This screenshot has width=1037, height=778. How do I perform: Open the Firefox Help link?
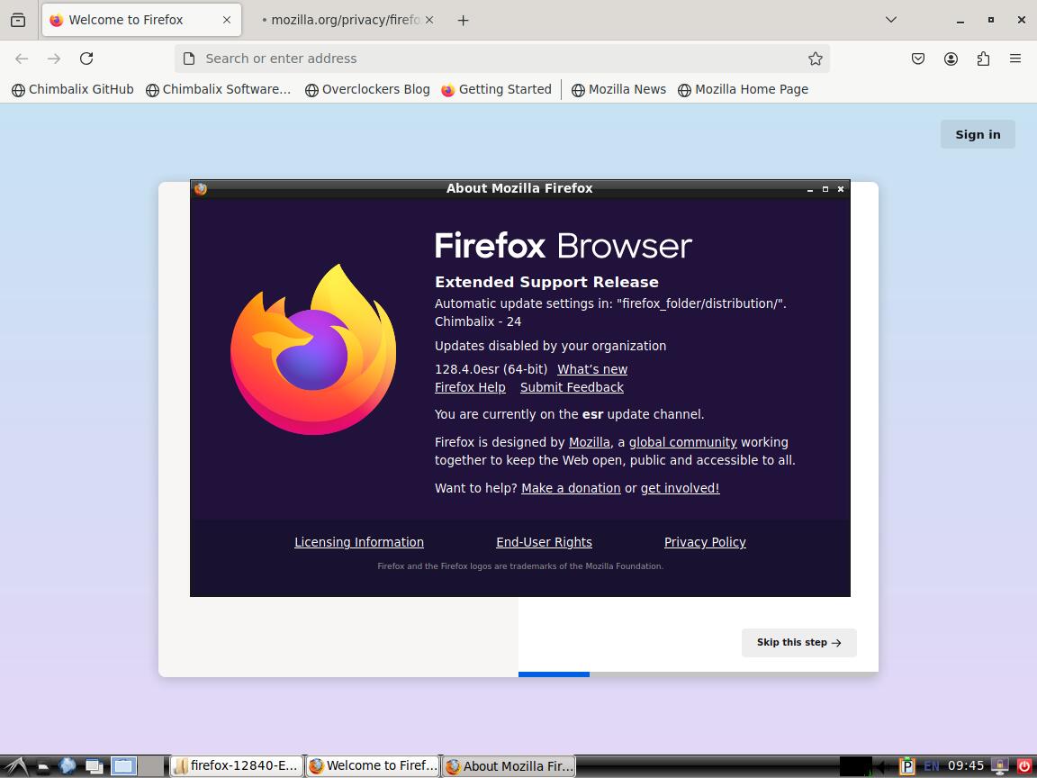point(470,387)
